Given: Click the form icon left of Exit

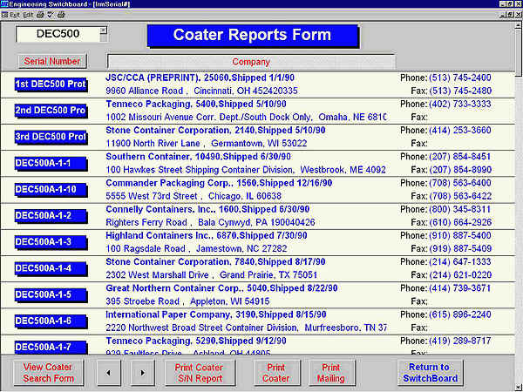Looking at the screenshot, I should click(x=4, y=15).
